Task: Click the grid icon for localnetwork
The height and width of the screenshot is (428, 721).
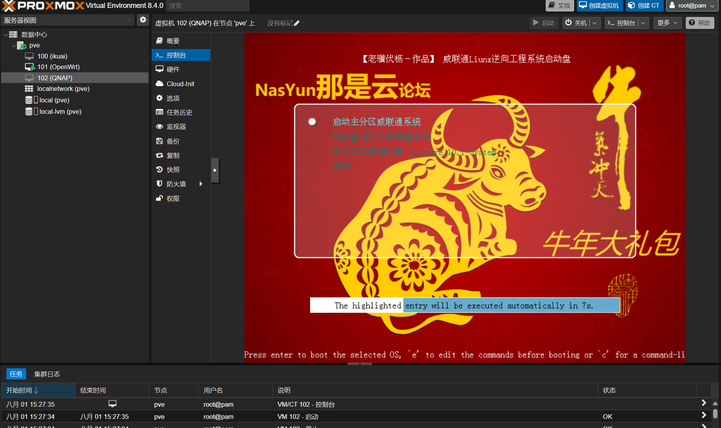Action: [x=29, y=89]
